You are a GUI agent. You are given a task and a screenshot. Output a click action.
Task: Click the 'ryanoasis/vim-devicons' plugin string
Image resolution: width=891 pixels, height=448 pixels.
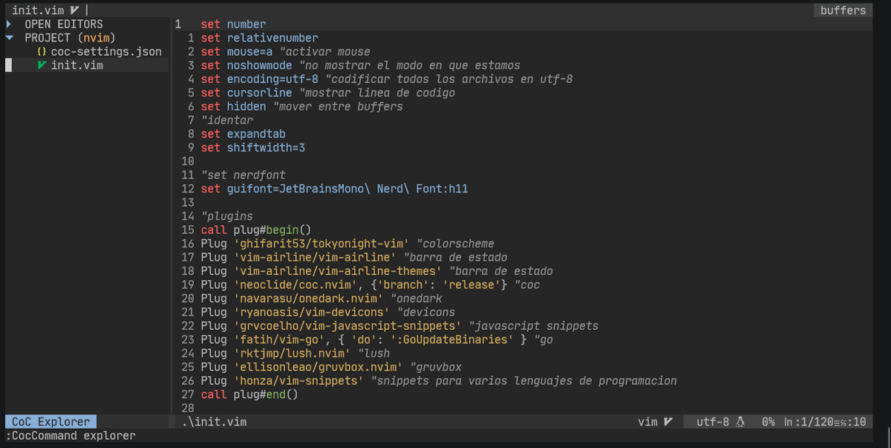point(312,313)
